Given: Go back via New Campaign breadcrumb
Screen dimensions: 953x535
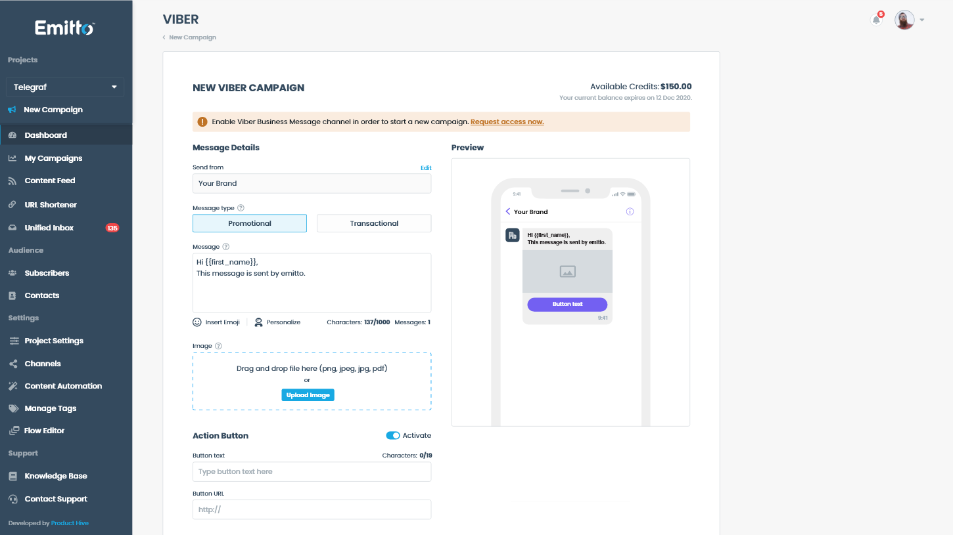Looking at the screenshot, I should [x=192, y=37].
